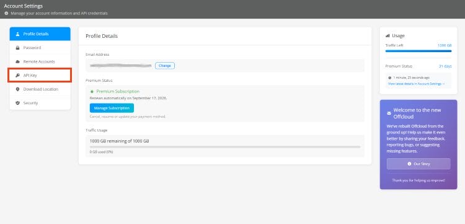This screenshot has height=224, width=465.
Task: Click the info icon on Our Story button
Action: coord(409,164)
